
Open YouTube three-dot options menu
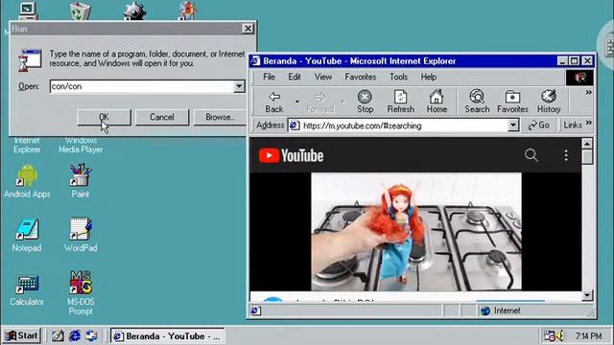coord(566,155)
